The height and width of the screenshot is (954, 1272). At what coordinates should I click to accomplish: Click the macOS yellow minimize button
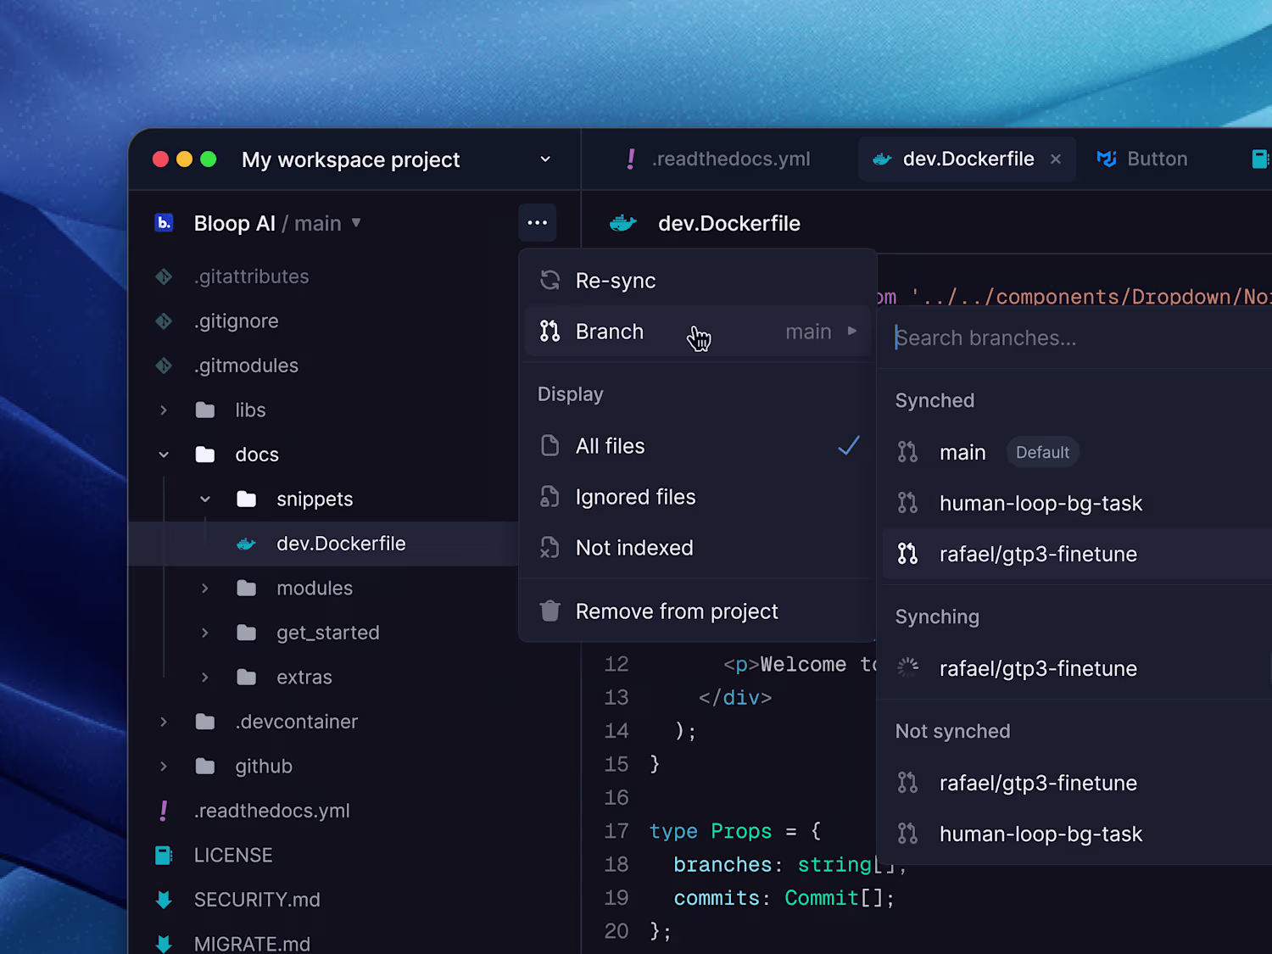184,159
